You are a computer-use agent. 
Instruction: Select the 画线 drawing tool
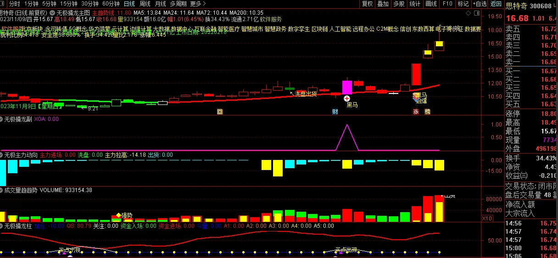pyautogui.click(x=431, y=4)
